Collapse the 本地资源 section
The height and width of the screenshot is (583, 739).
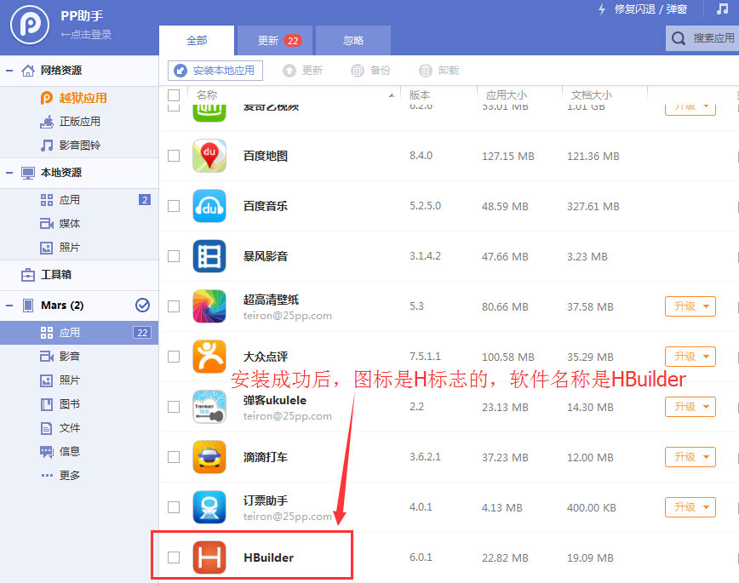click(9, 173)
